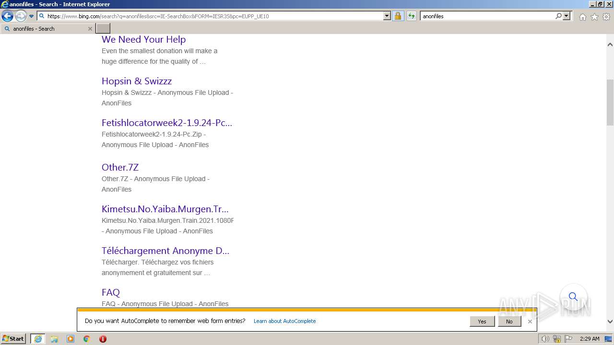
Task: Click the browser Forward arrow button
Action: (x=20, y=16)
